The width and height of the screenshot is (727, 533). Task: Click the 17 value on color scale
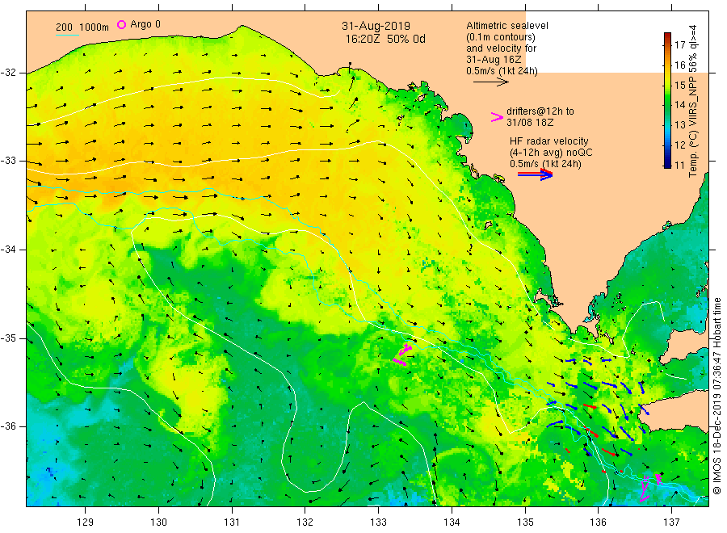(679, 44)
